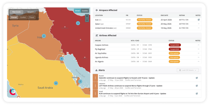This screenshot has height=105, width=209.
Task: Open the KLM Tel Aviv alert link icon
Action: coord(197,94)
